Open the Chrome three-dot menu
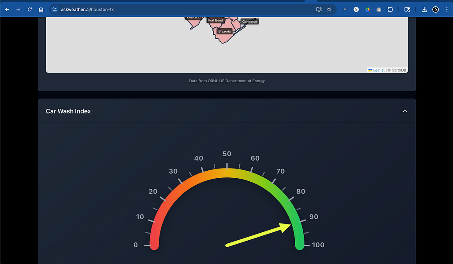The image size is (453, 264). point(447,10)
